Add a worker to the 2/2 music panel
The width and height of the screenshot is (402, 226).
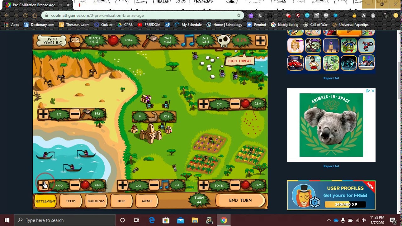point(122,185)
